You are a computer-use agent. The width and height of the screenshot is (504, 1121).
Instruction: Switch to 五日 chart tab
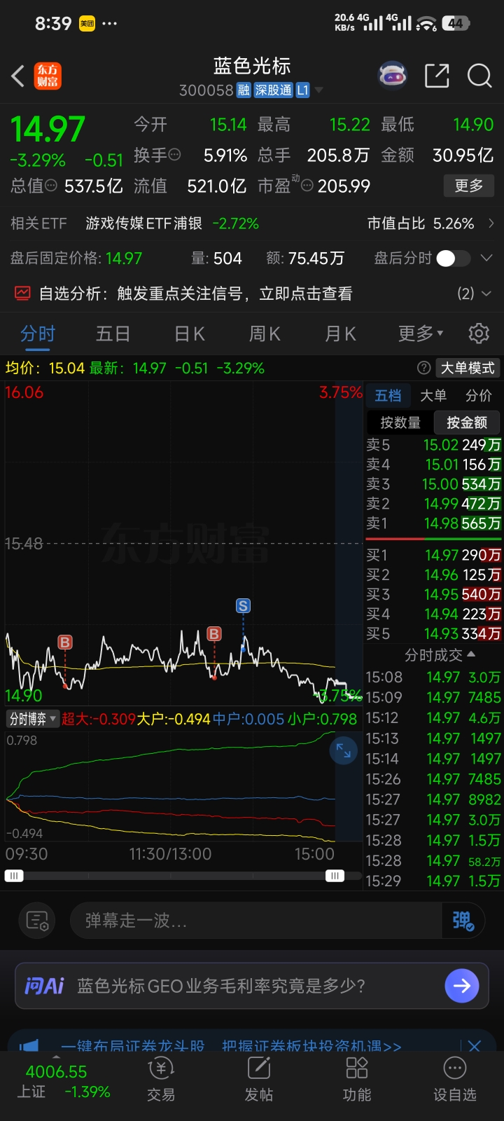pos(113,333)
